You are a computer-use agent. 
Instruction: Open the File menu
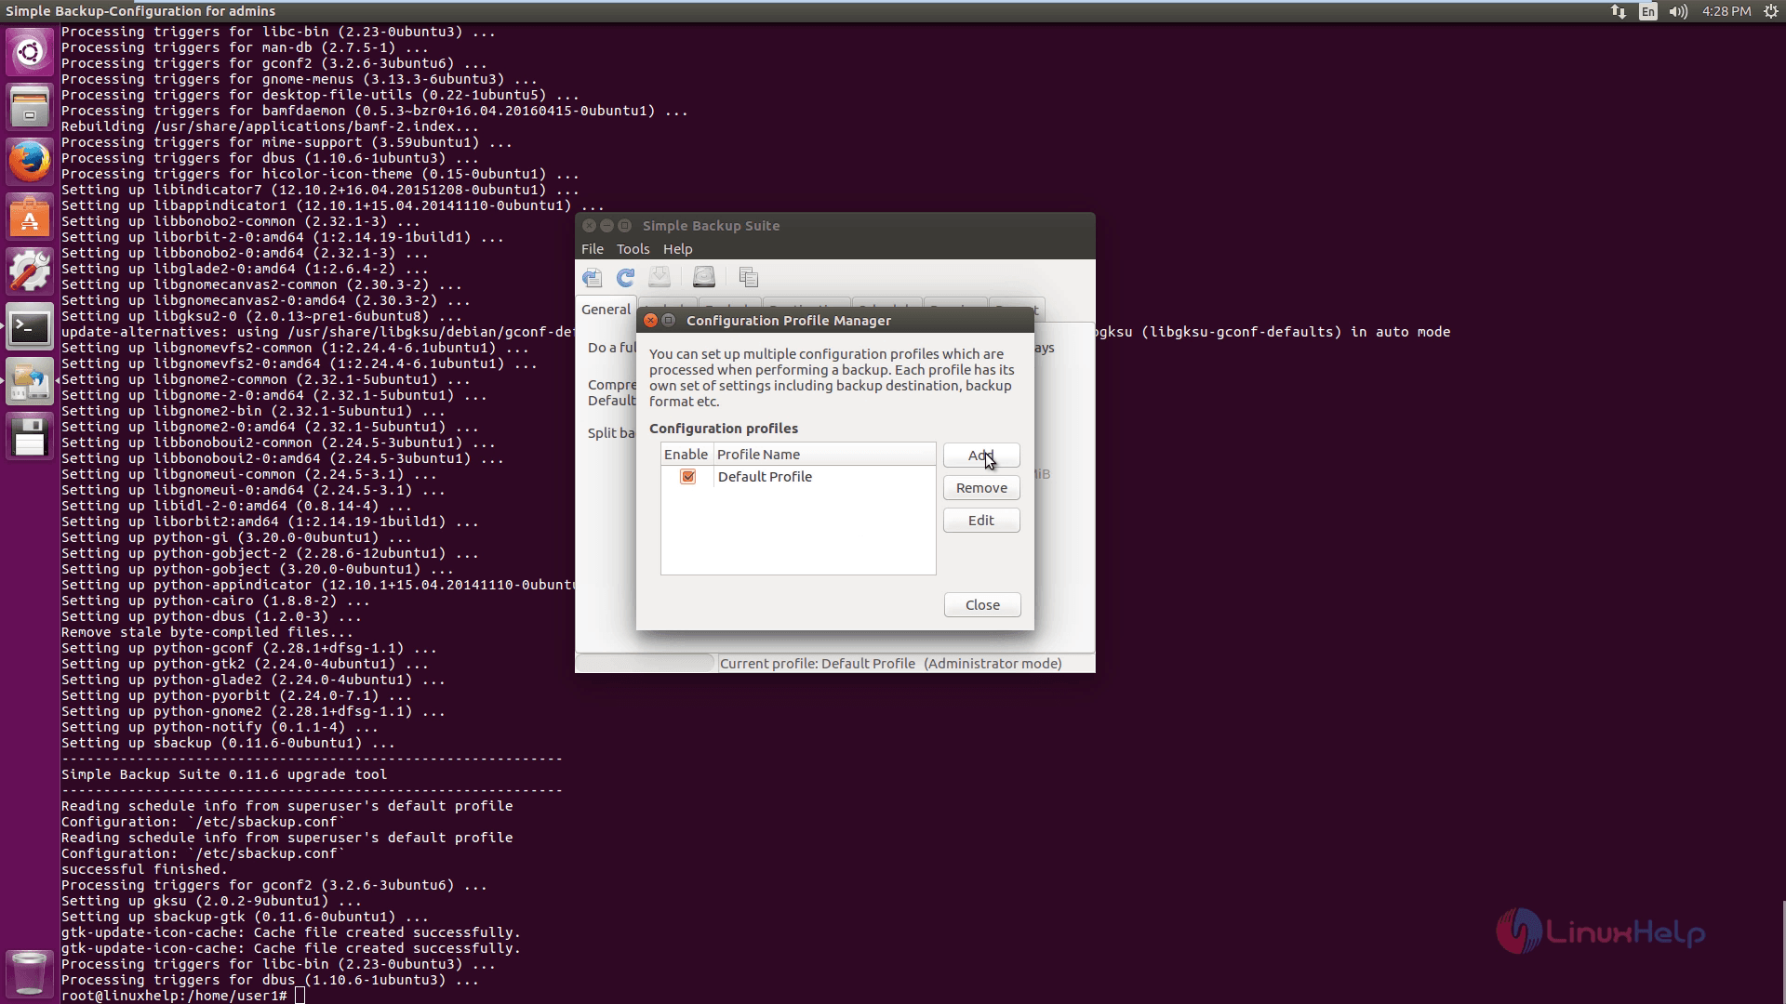[x=593, y=249]
